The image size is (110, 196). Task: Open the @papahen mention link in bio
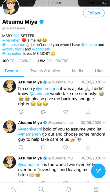tap(11, 40)
